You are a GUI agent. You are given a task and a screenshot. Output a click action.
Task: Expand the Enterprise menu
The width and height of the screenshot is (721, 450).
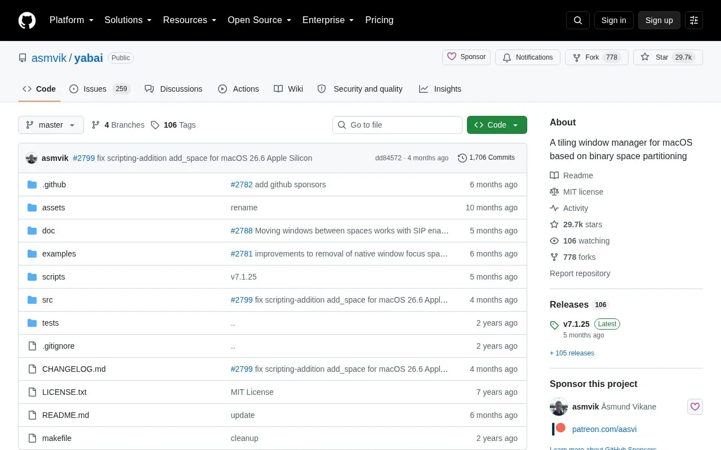click(328, 20)
